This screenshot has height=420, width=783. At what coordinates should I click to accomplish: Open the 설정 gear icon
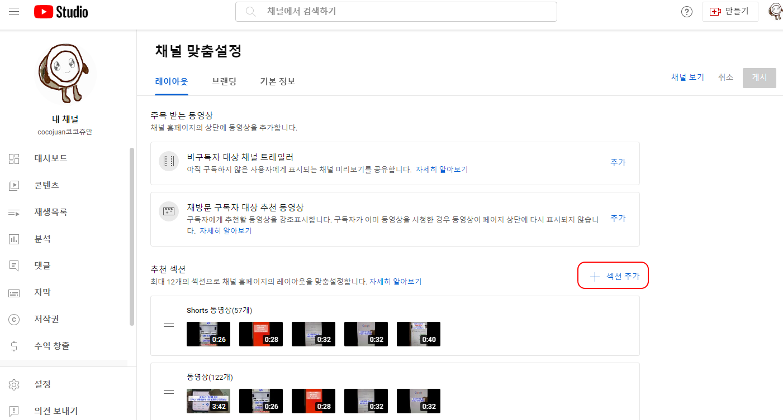(x=15, y=384)
